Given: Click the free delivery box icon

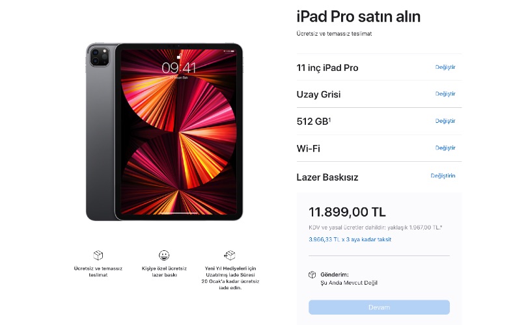Looking at the screenshot, I should [x=98, y=255].
